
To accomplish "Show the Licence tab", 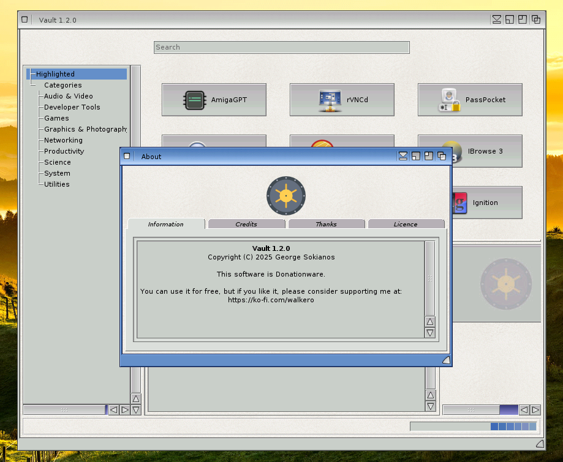I will (x=406, y=225).
